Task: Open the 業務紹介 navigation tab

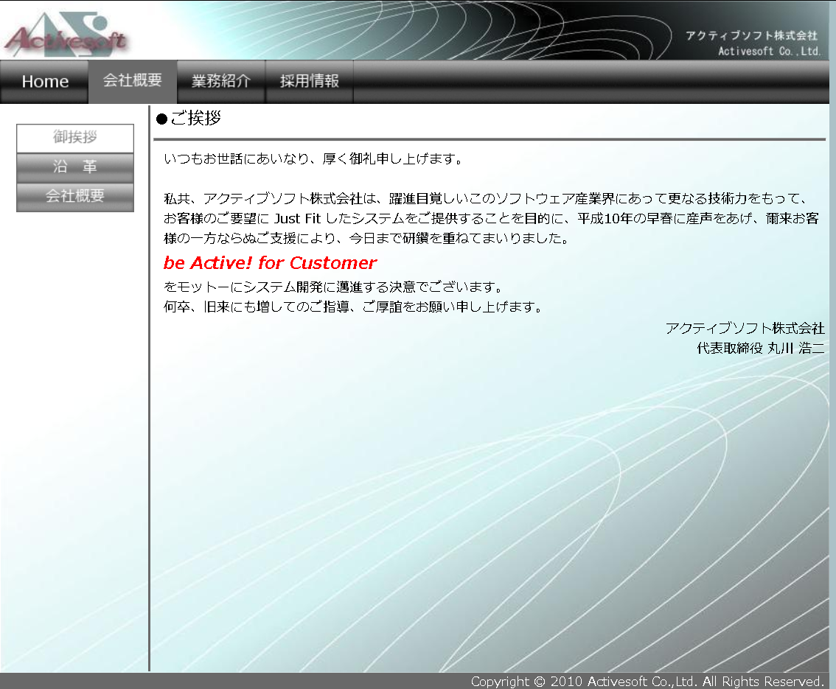Action: pos(220,81)
